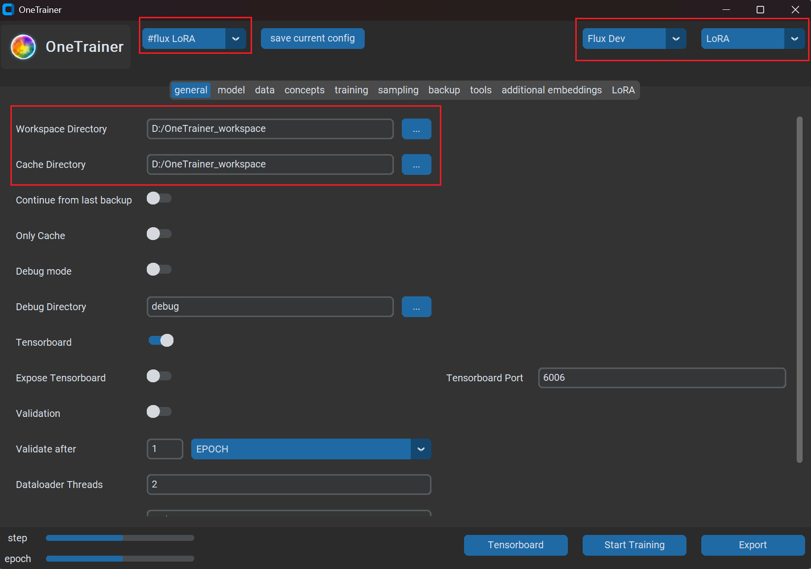Browse for the Debug Directory folder

point(416,307)
